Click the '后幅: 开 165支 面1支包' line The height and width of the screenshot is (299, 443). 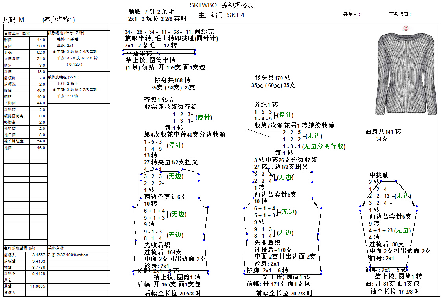click(x=169, y=284)
